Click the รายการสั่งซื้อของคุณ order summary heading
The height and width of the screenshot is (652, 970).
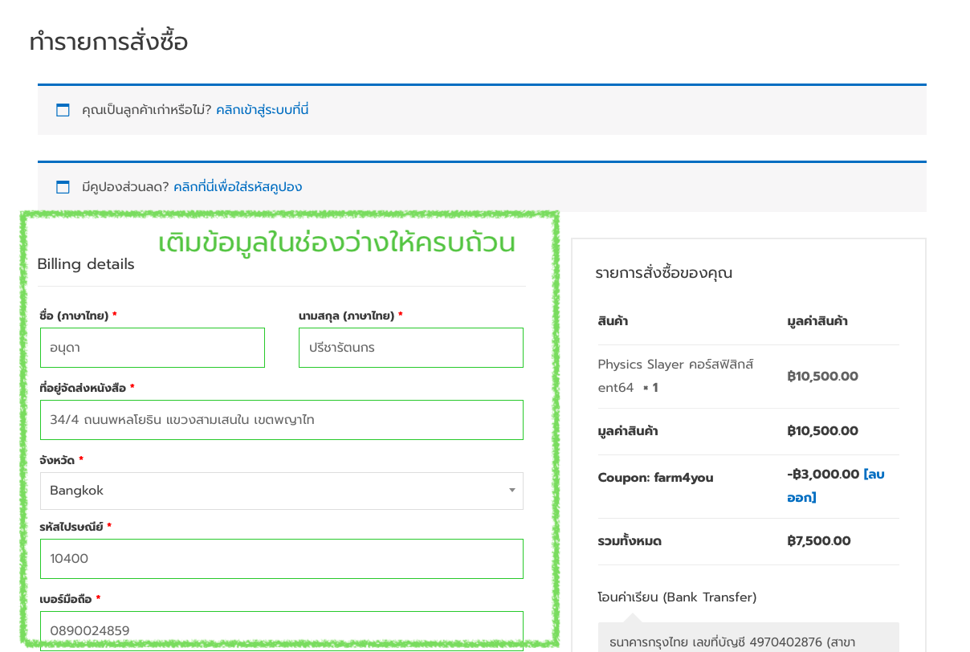coord(663,273)
